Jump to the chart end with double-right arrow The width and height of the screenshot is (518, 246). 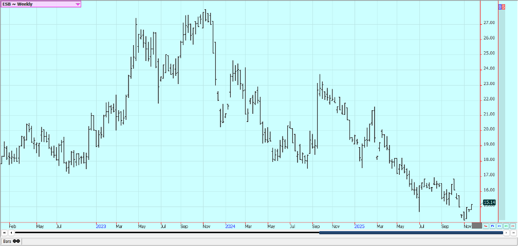pyautogui.click(x=513, y=233)
